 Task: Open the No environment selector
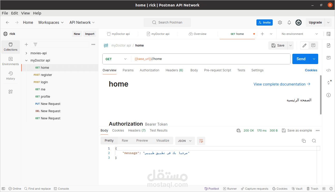[x=300, y=34]
